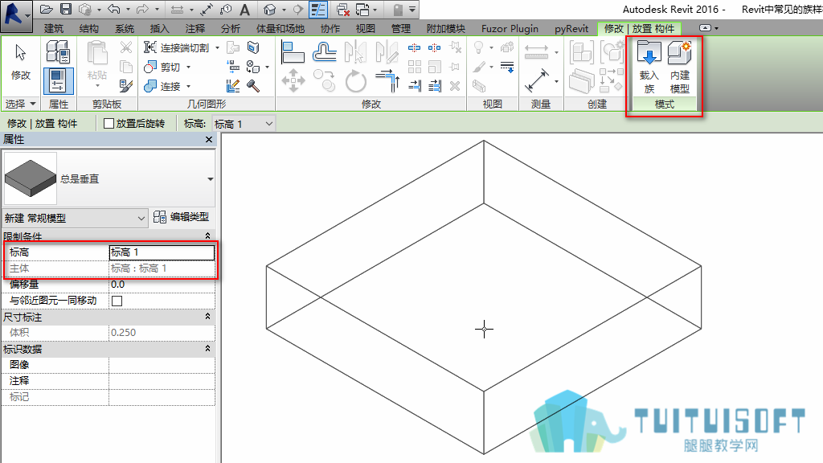Enable the 放置后旋转 checkbox
Image resolution: width=823 pixels, height=463 pixels.
109,123
